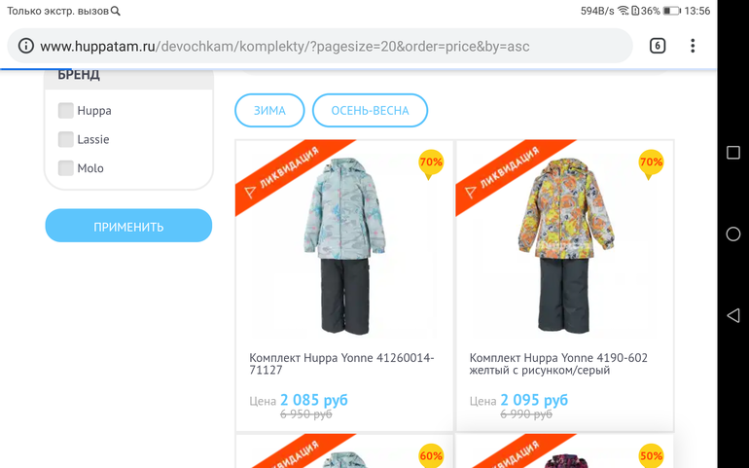Tap the Android recent apps square

(732, 153)
